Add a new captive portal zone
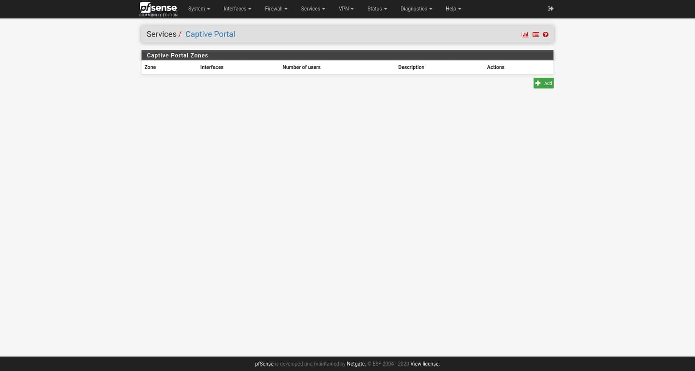This screenshot has width=695, height=371. tap(543, 83)
